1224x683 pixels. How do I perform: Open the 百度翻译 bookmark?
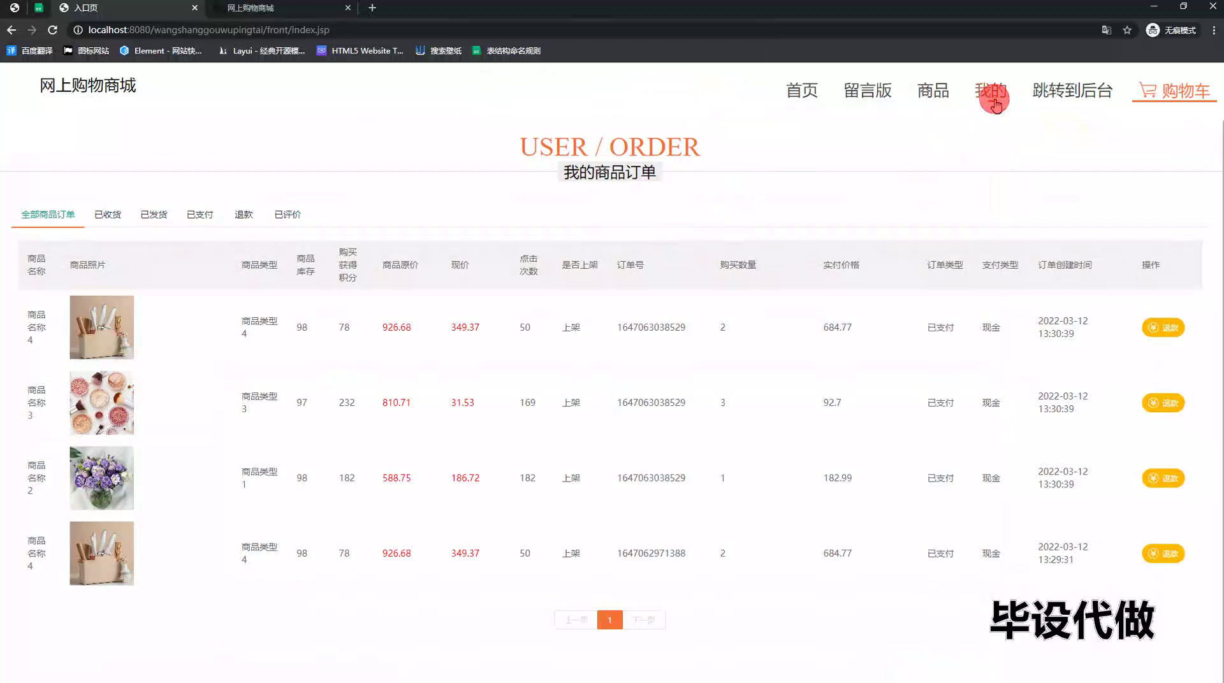[29, 50]
